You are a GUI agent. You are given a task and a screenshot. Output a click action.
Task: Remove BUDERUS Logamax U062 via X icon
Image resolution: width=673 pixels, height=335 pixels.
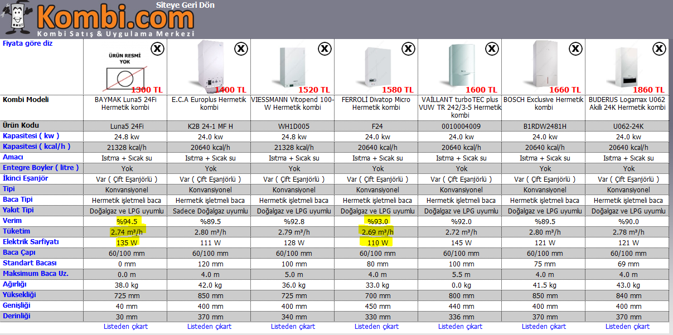coord(659,49)
